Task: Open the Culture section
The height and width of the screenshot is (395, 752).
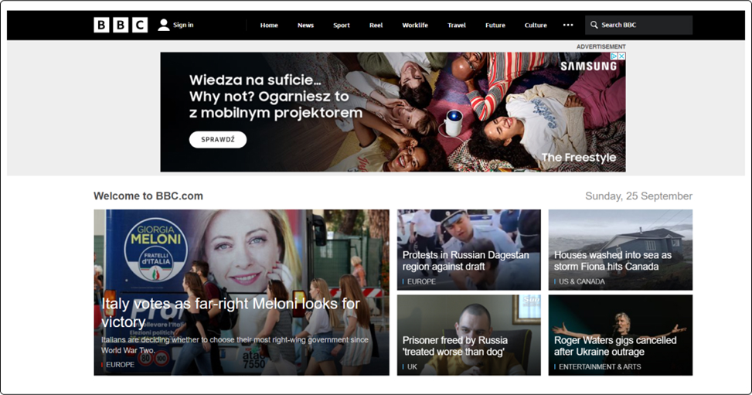Action: coord(536,25)
